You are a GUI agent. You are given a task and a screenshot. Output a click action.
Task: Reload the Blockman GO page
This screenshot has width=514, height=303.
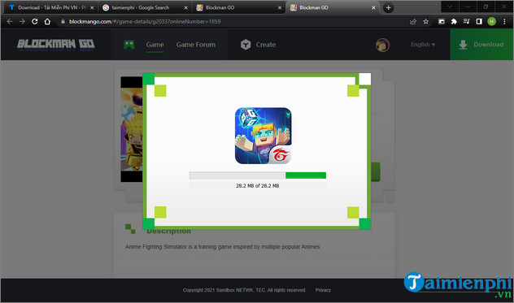click(34, 22)
